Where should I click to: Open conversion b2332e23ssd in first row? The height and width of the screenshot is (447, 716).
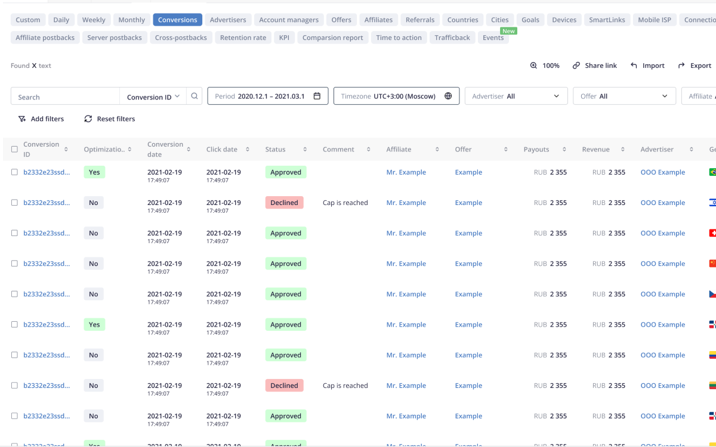coord(47,172)
